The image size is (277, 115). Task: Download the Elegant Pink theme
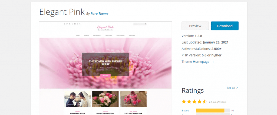click(x=225, y=26)
